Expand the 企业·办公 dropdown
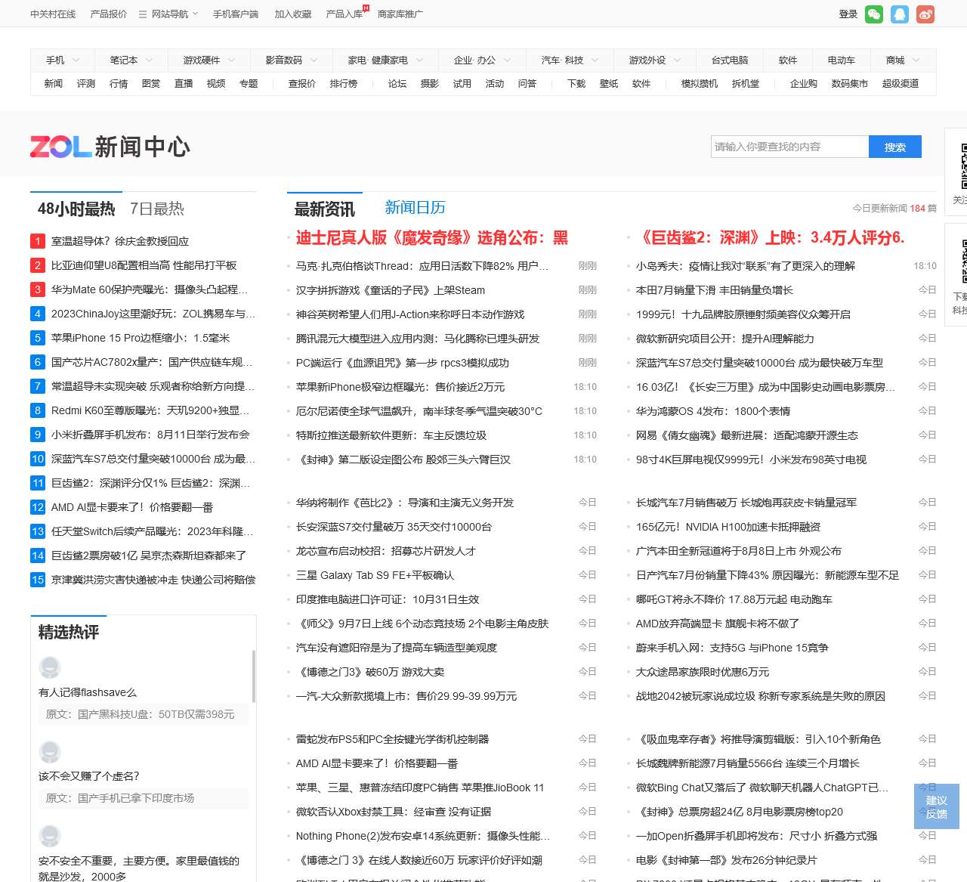This screenshot has height=882, width=967. [482, 60]
